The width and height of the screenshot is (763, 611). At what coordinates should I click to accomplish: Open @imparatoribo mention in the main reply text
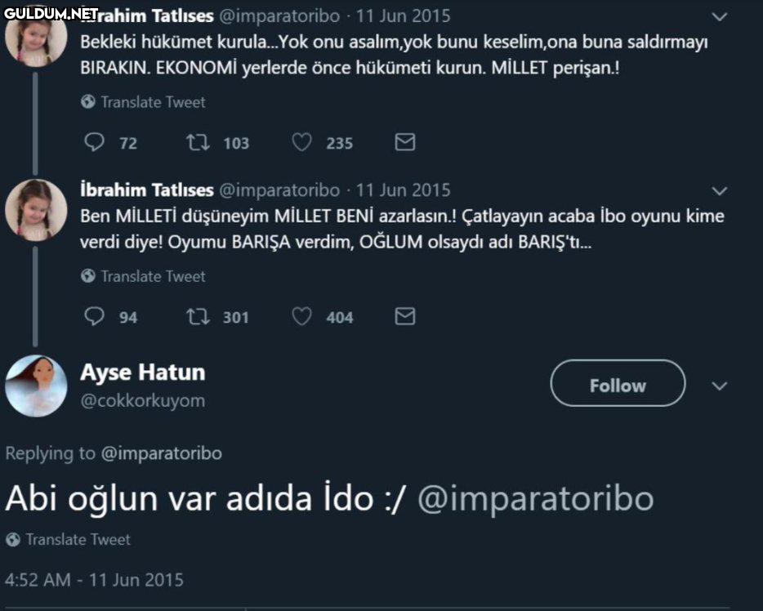[x=536, y=499]
